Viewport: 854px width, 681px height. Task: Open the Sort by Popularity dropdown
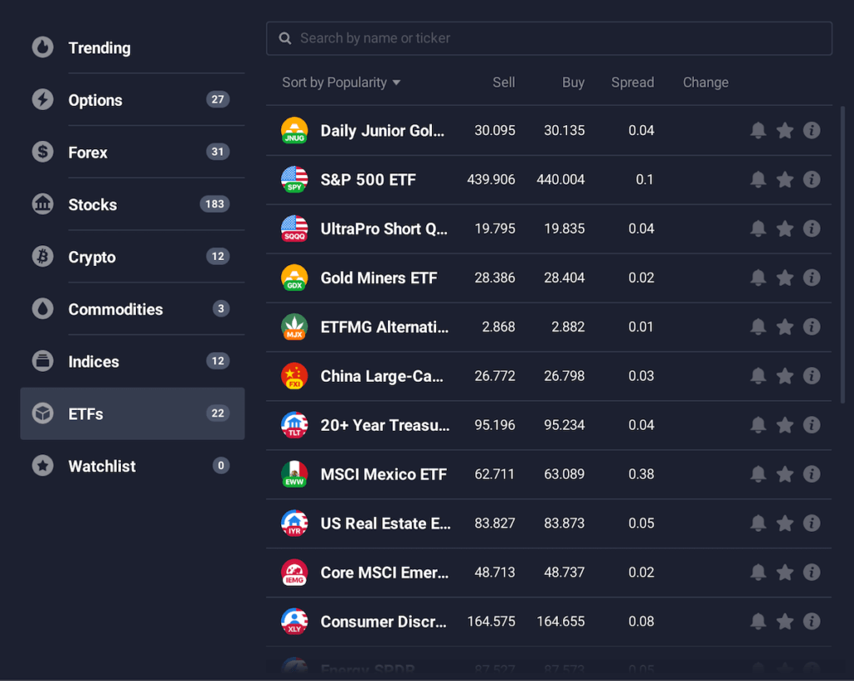[x=341, y=83]
